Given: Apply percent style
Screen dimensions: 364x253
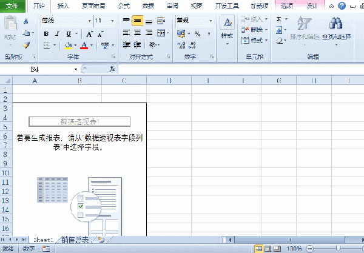Looking at the screenshot, I should click(x=198, y=34).
